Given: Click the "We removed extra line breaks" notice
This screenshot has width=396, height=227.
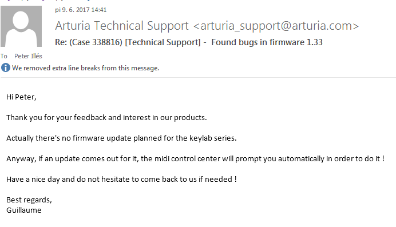Looking at the screenshot, I should coord(86,68).
